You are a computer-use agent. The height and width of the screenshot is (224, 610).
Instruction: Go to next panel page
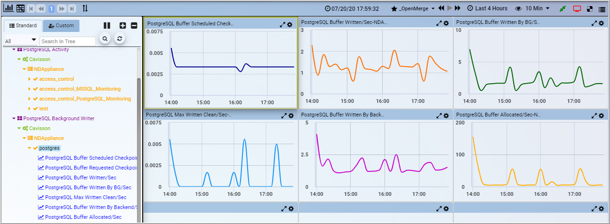click(62, 8)
